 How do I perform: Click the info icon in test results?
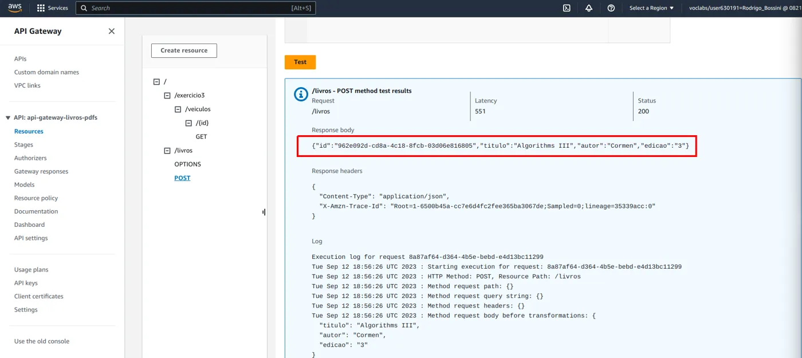pyautogui.click(x=301, y=94)
